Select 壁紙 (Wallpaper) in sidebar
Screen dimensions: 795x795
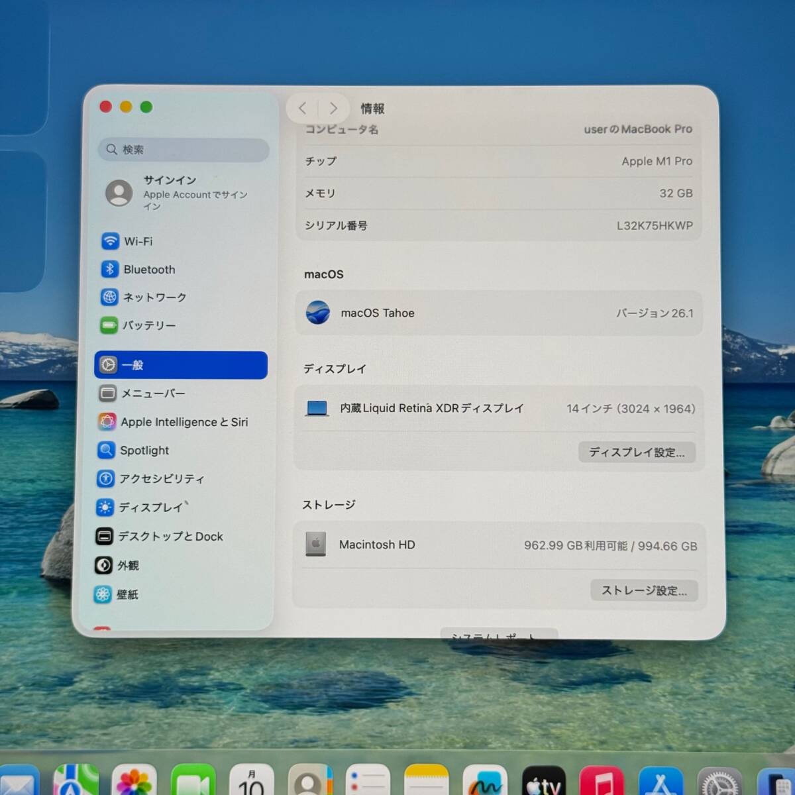127,595
